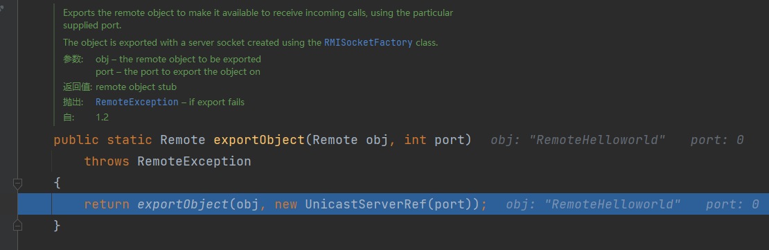
Task: Click the public modifier keyword
Action: point(76,140)
